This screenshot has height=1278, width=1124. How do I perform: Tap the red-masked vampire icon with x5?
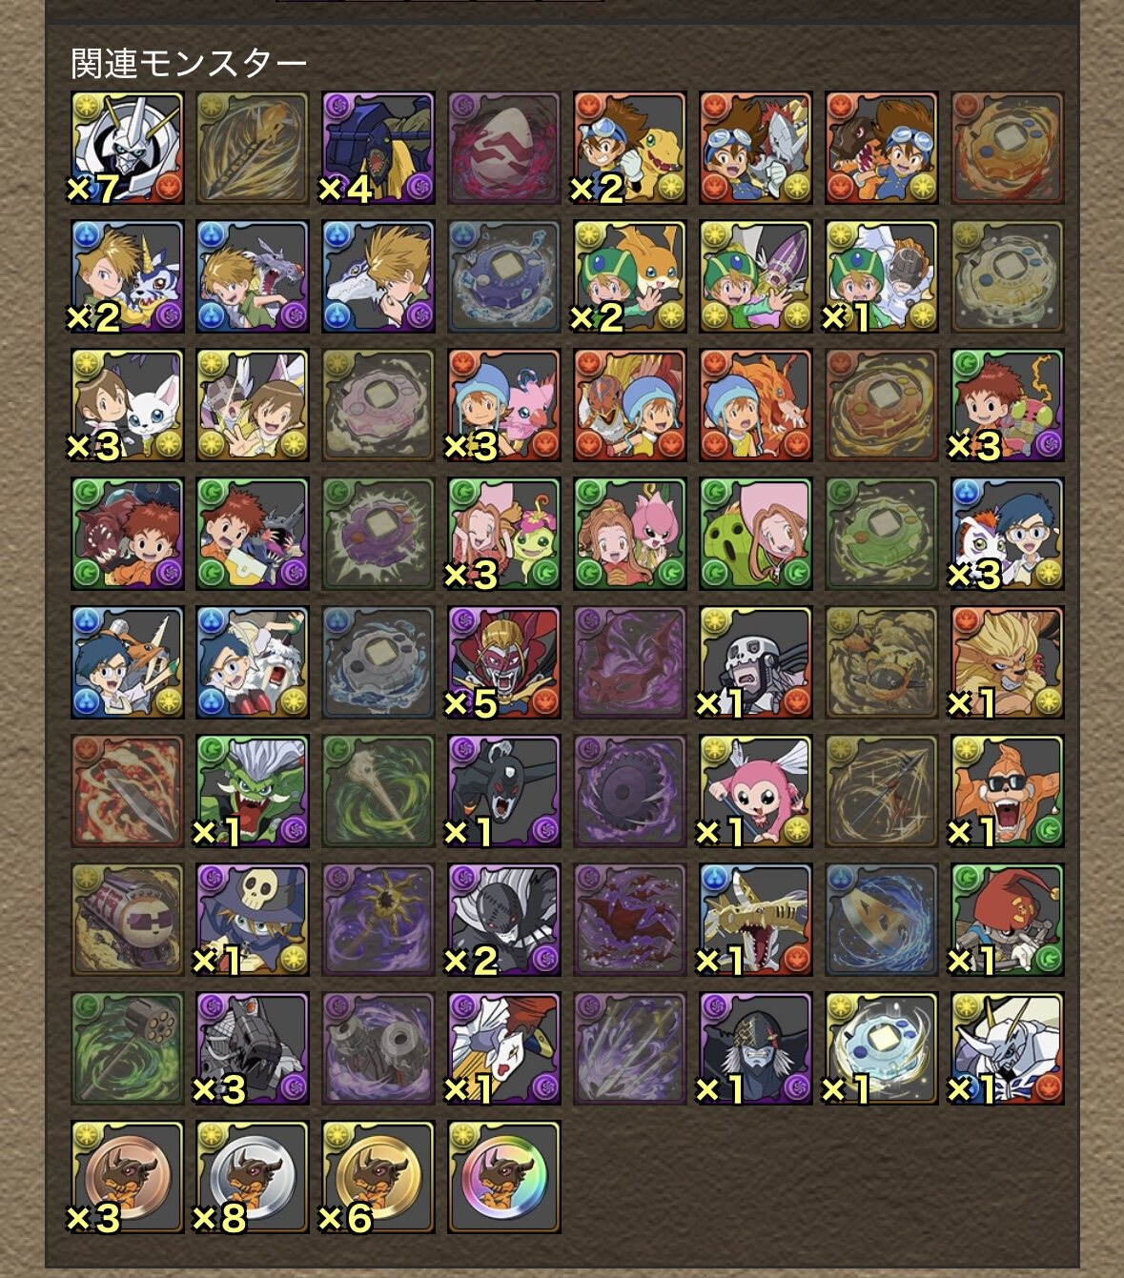504,662
